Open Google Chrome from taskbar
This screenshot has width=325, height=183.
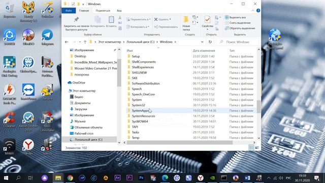(x=70, y=178)
